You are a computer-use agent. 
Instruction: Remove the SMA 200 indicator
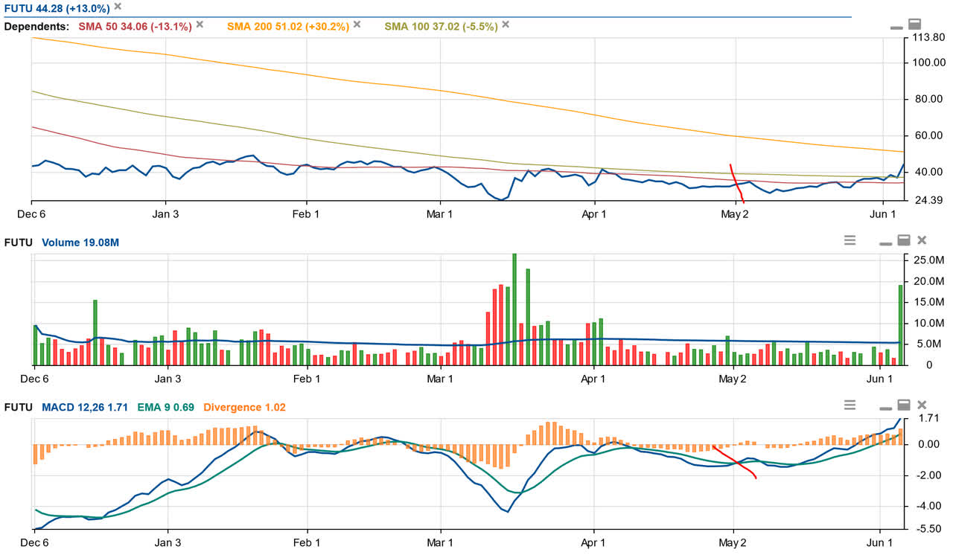[x=357, y=25]
